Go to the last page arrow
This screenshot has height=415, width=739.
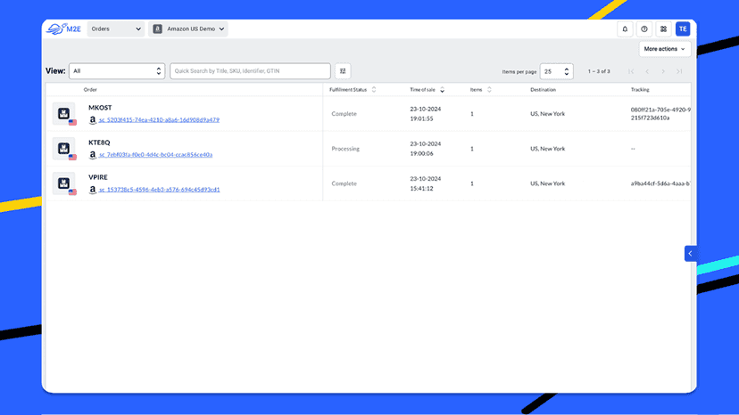point(679,71)
